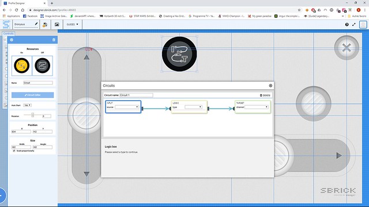The image size is (369, 207).
Task: Open the TARGET channel dropdown
Action: coord(257,107)
